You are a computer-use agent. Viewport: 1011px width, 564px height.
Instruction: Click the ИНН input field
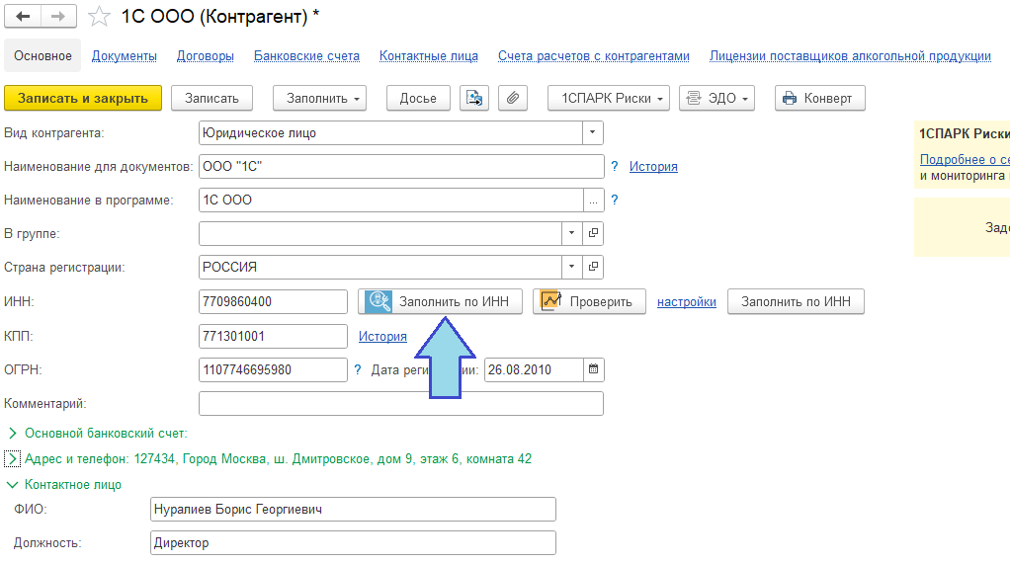pos(273,301)
